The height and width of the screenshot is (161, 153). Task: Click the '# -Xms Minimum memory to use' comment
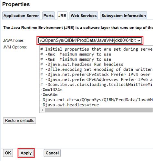(x=76, y=59)
